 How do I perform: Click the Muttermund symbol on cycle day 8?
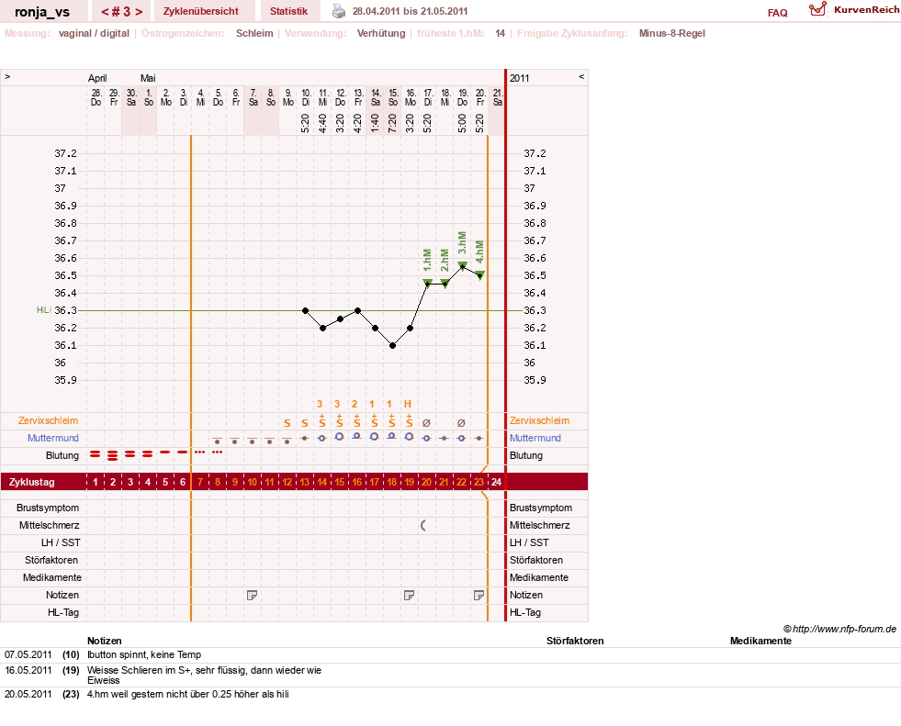(x=217, y=441)
